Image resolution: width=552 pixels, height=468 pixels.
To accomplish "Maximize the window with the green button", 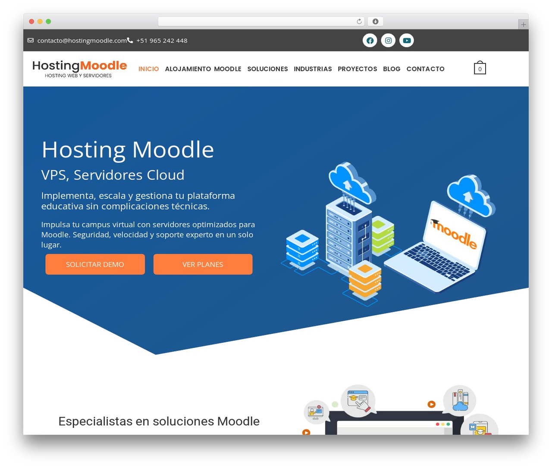I will (x=48, y=22).
